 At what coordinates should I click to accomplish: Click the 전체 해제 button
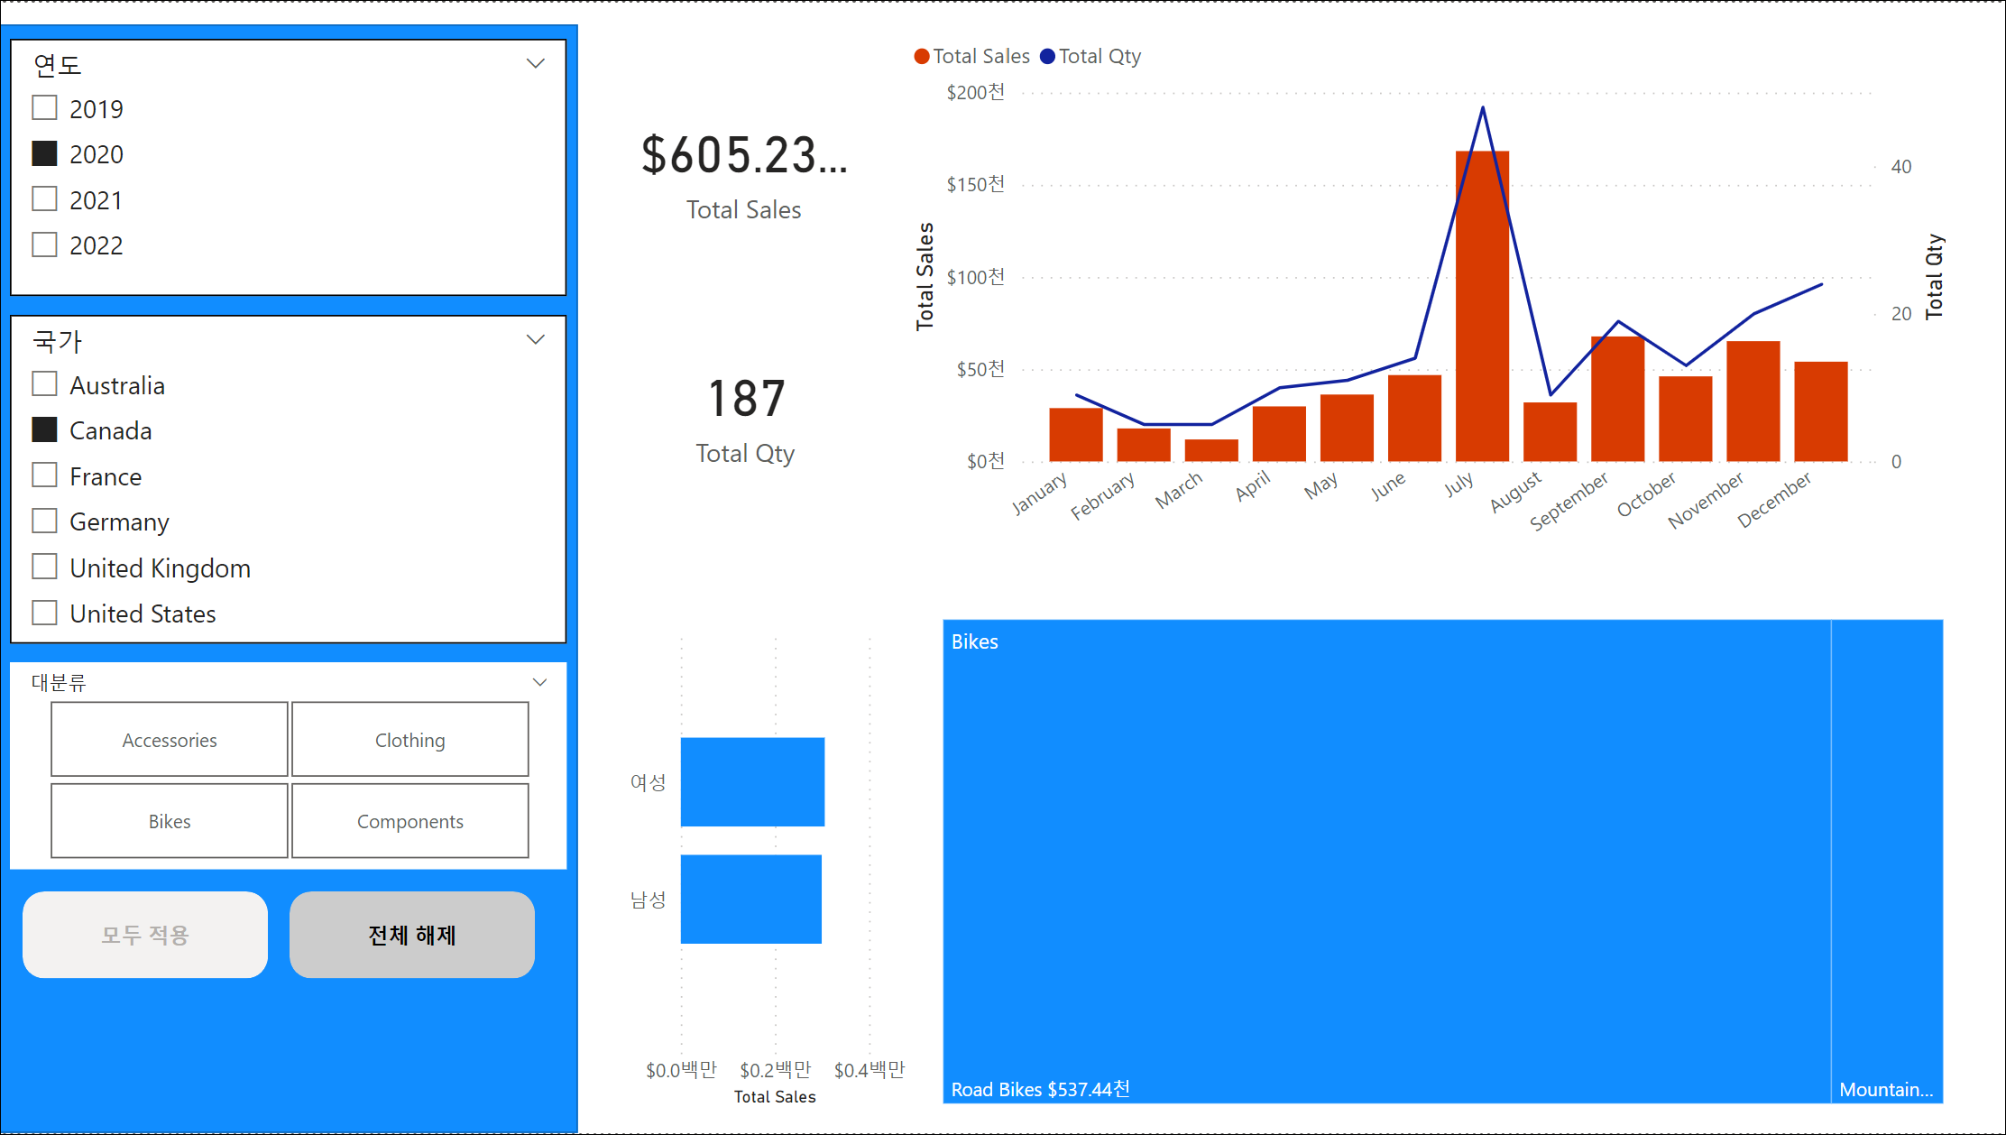412,935
